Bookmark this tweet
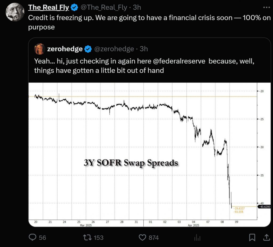This screenshot has height=247, width=273. (x=252, y=237)
